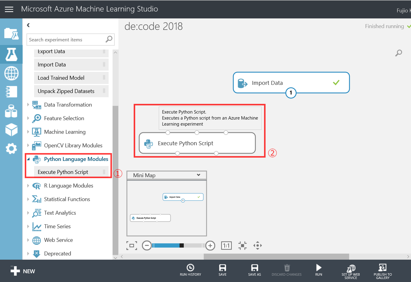This screenshot has width=411, height=282.
Task: Select Unpack Zipped Datasets module
Action: click(71, 91)
